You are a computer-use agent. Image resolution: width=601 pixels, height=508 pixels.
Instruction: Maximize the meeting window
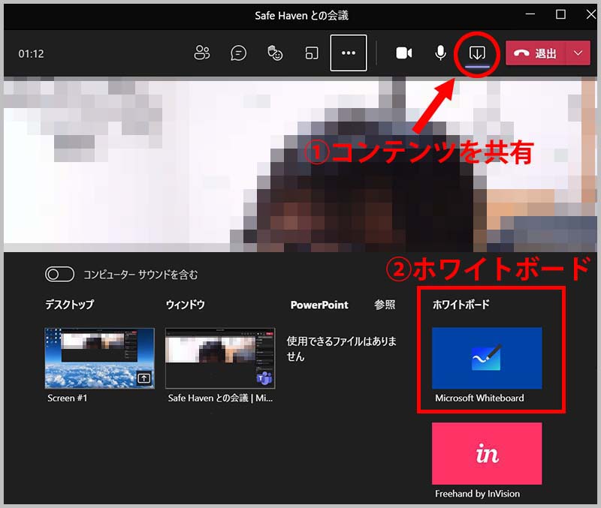coord(560,14)
